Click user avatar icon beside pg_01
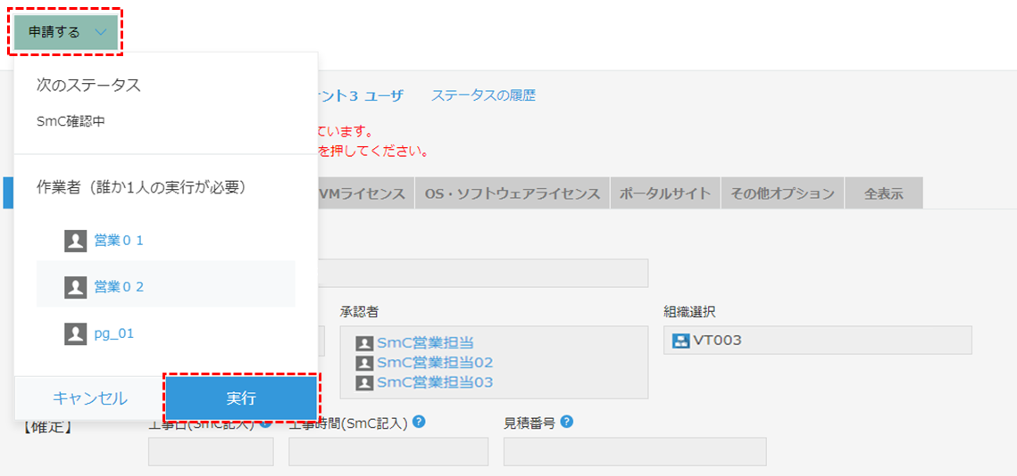This screenshot has width=1017, height=476. click(76, 333)
